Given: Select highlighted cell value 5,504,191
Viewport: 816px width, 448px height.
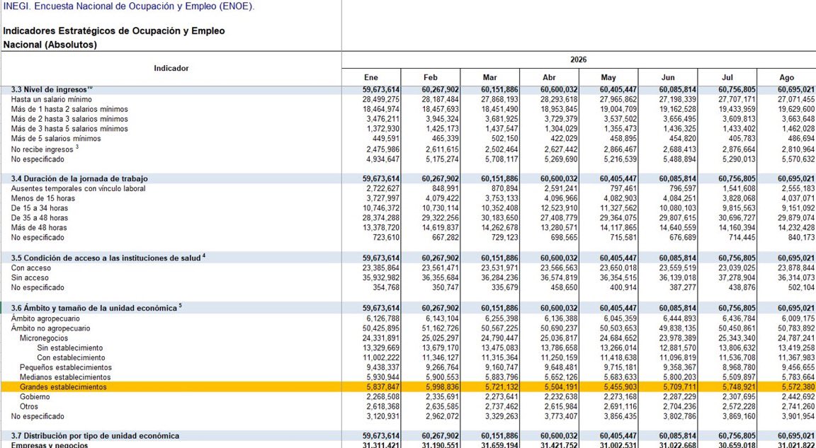Looking at the screenshot, I should coord(561,387).
